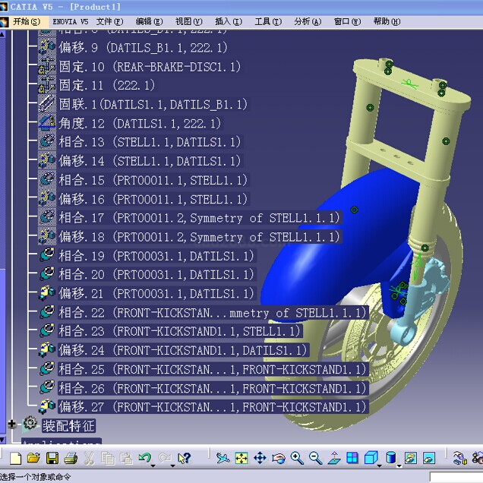Toggle the Hide/Show visibility tool
The height and width of the screenshot is (483, 483).
[410, 458]
